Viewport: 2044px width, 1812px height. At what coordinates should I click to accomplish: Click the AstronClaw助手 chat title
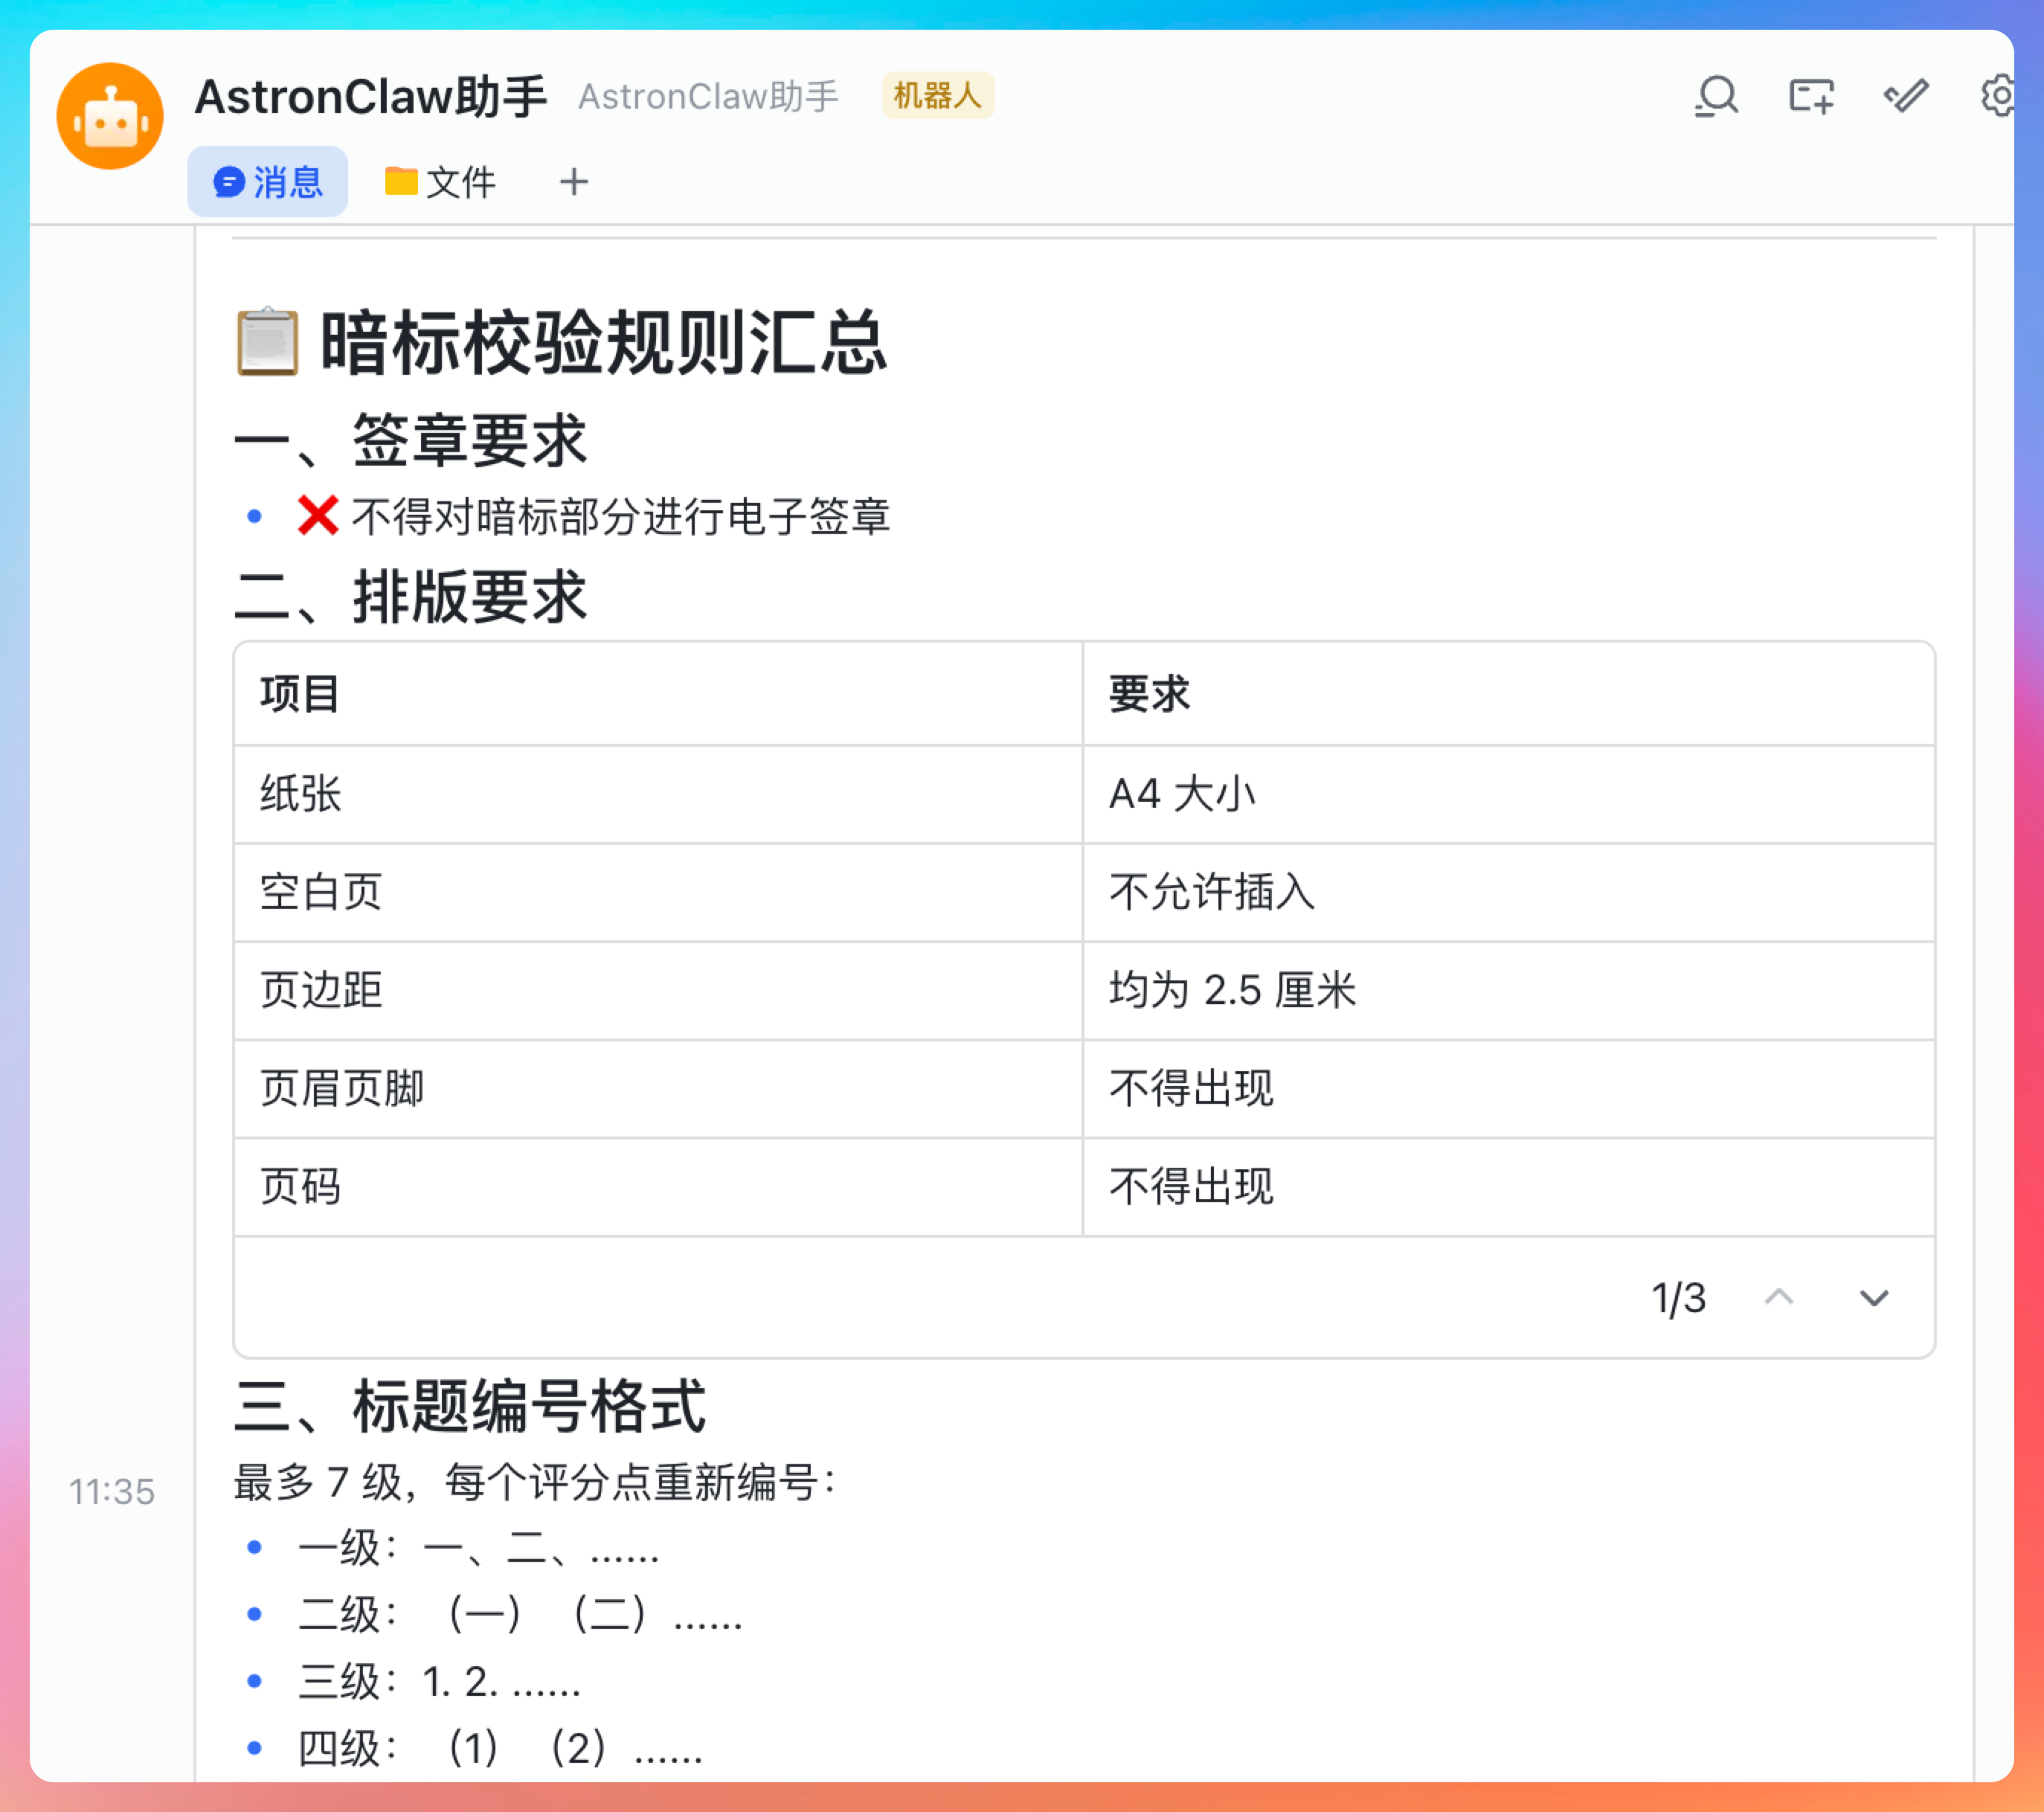click(370, 97)
